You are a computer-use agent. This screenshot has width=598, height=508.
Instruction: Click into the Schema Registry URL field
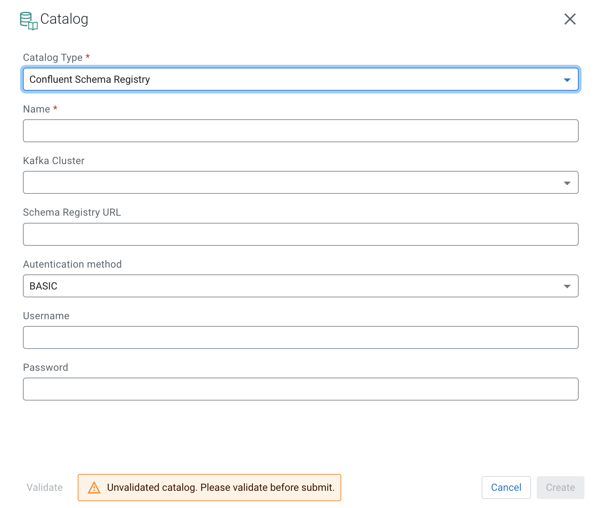(x=300, y=234)
